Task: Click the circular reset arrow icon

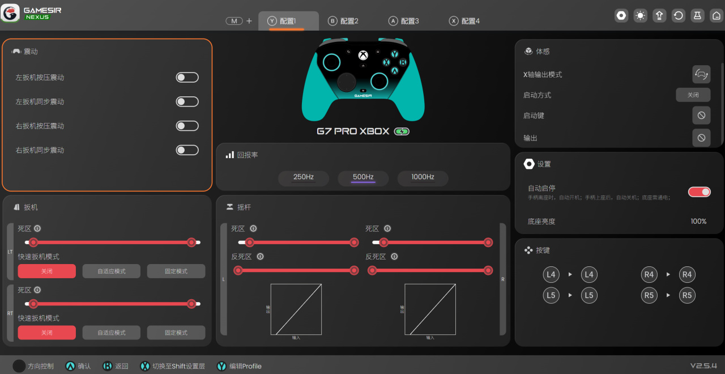Action: pos(679,15)
